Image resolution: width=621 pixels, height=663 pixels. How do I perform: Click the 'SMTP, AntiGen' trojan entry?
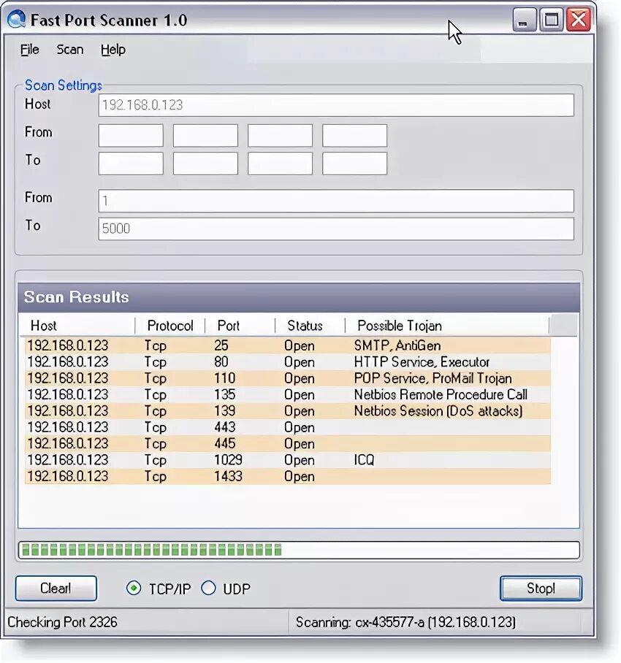tap(397, 346)
